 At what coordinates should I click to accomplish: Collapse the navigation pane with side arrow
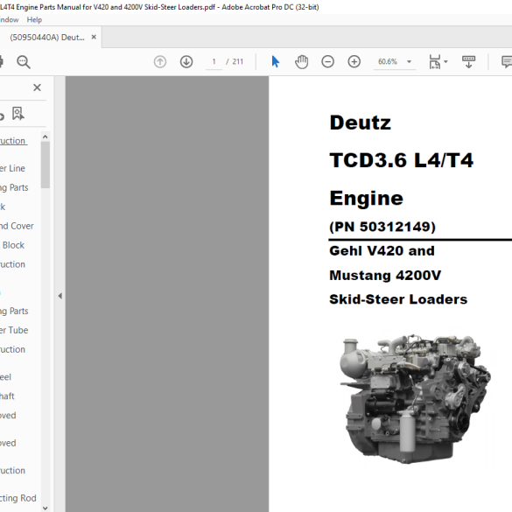[x=60, y=296]
